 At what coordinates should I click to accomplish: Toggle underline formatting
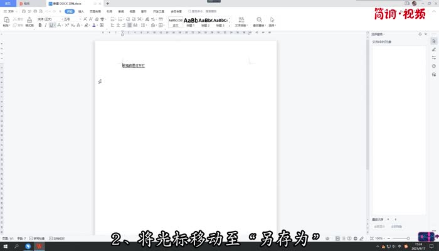52,26
